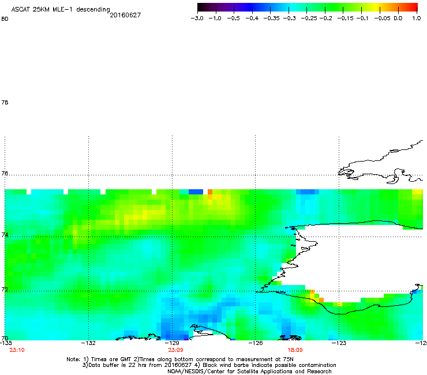Click the latitude label '70'
Screen dimensions: 427x375
[5, 339]
